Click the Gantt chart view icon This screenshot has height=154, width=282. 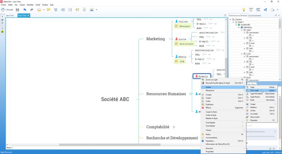(x=258, y=10)
